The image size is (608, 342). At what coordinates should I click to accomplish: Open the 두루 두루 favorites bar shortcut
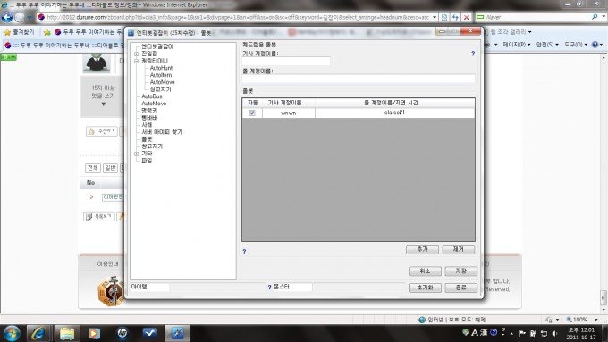click(x=88, y=32)
